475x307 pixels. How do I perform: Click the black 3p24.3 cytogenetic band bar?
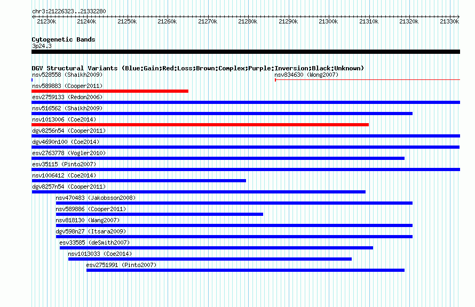tap(246, 52)
